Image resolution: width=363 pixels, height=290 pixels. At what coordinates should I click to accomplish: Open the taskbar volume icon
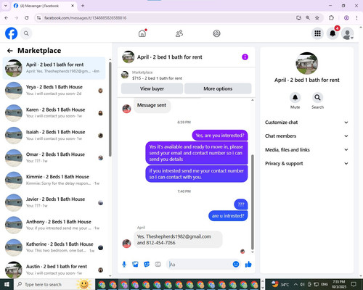coord(302,284)
